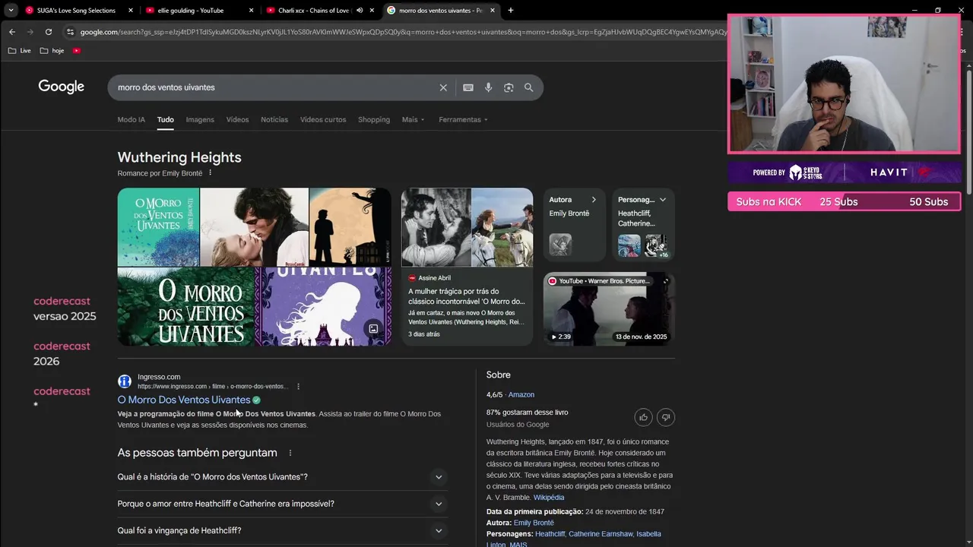
Task: Open the YouTube bookmark icon
Action: pyautogui.click(x=77, y=50)
